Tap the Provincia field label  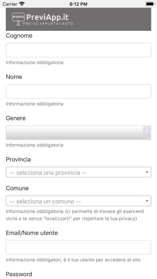pyautogui.click(x=18, y=160)
